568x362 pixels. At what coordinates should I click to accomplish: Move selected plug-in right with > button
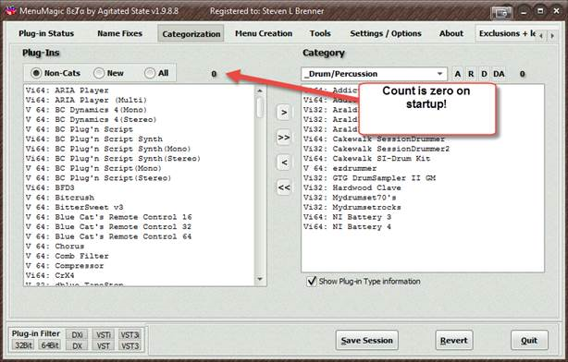284,113
